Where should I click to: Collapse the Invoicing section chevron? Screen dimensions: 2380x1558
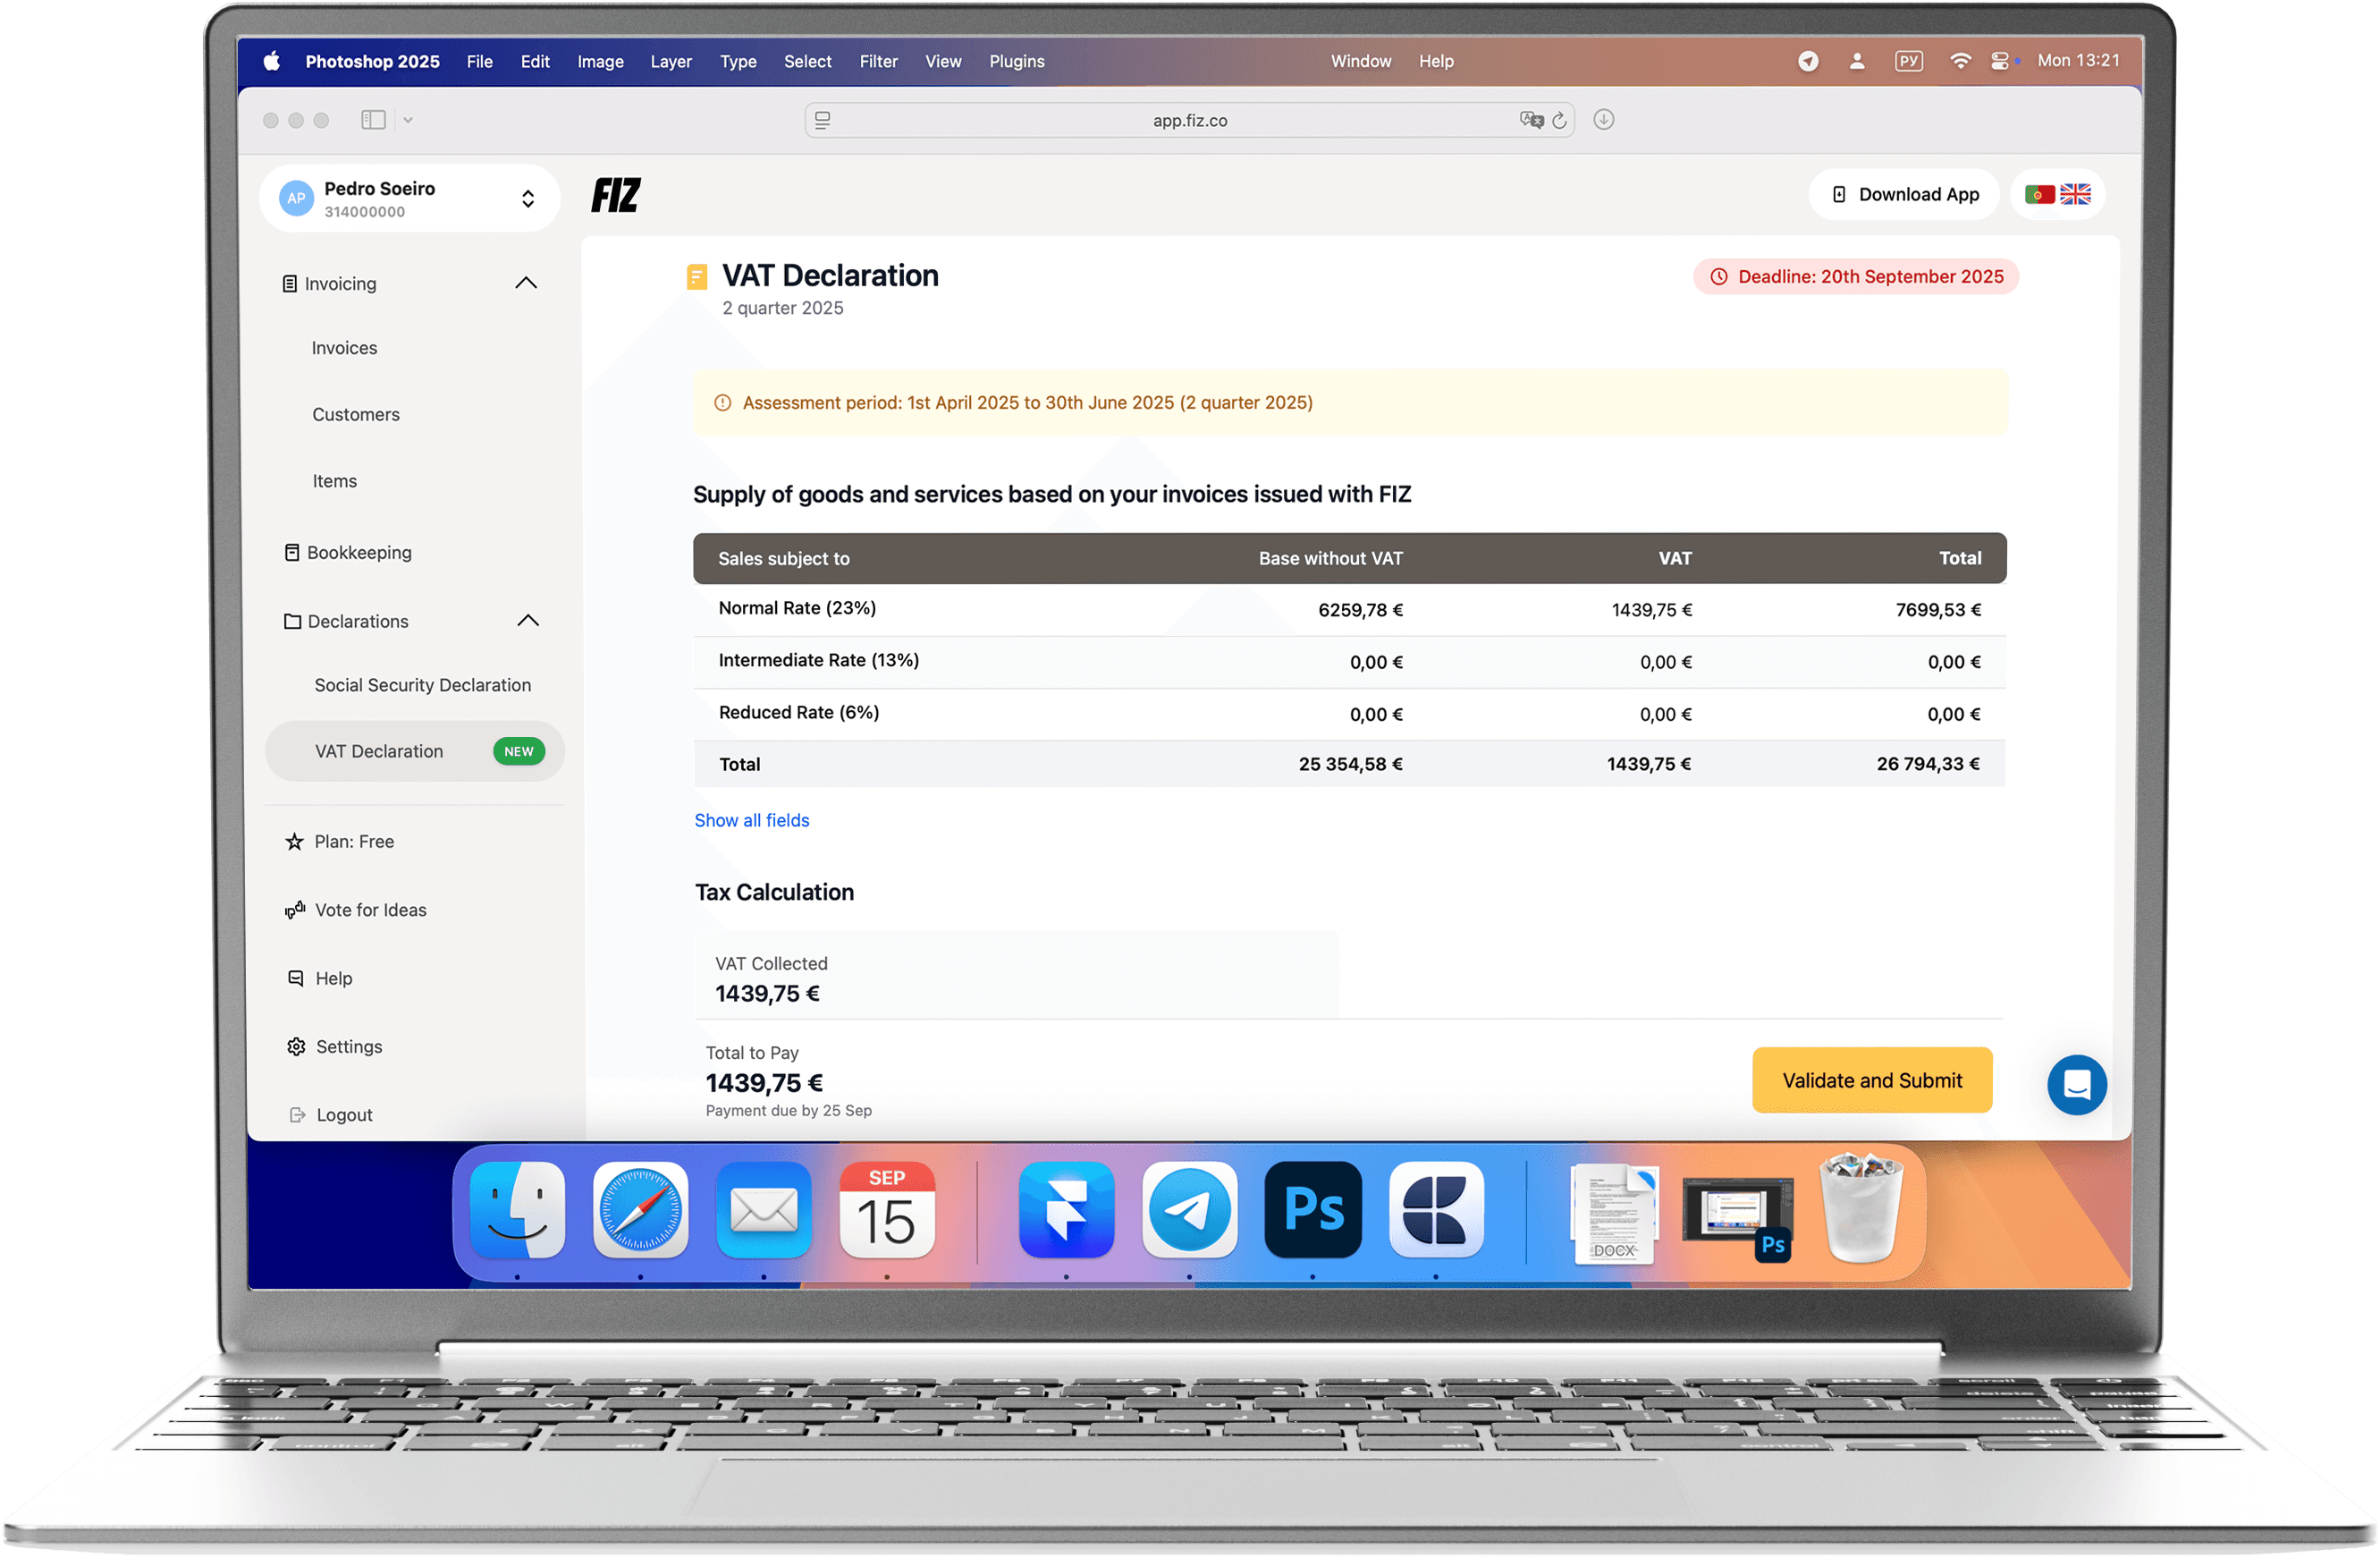(526, 284)
